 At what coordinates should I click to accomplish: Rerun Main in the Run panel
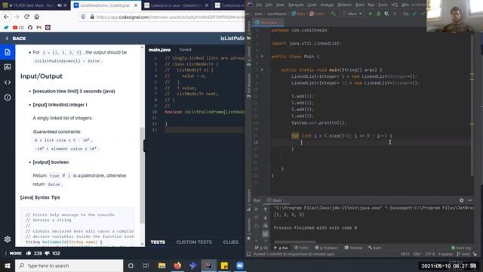coord(257,209)
